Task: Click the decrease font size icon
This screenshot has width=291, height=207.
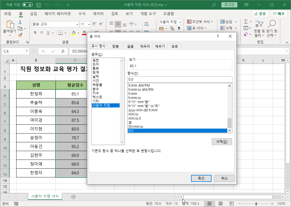Action: click(x=101, y=24)
